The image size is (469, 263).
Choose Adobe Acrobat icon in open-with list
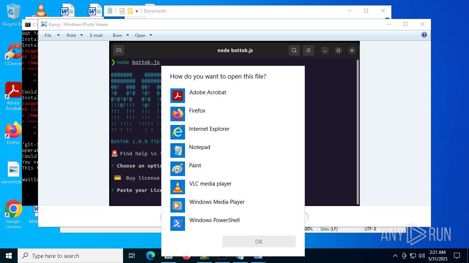pyautogui.click(x=178, y=96)
